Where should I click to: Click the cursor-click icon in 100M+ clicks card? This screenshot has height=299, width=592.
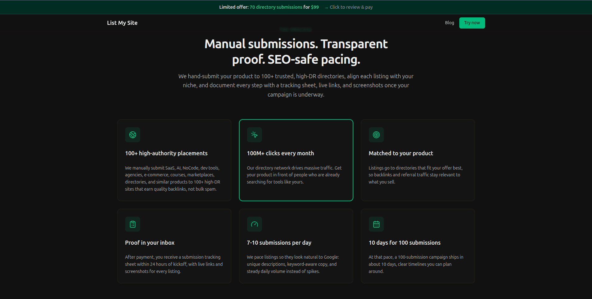[x=255, y=135]
